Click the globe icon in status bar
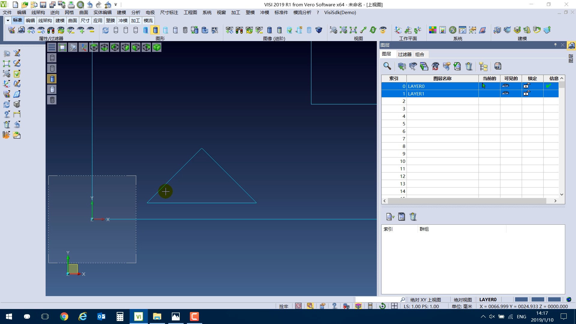 coord(568,299)
